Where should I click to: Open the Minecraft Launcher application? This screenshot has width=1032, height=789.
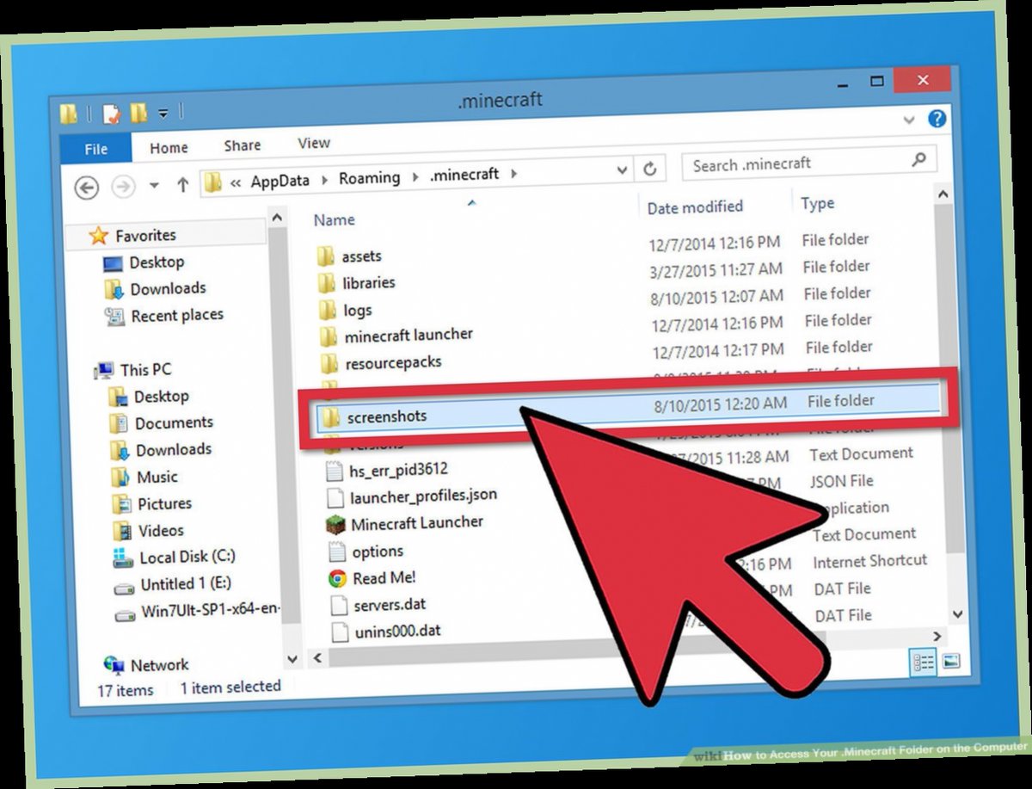(x=419, y=522)
